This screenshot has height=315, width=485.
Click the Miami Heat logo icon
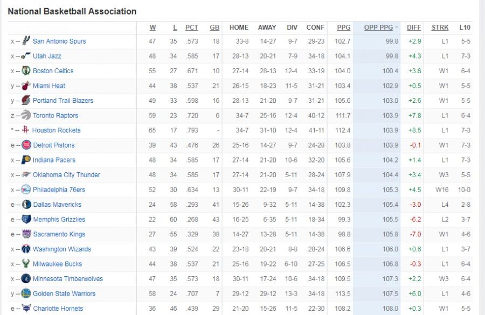[x=26, y=86]
